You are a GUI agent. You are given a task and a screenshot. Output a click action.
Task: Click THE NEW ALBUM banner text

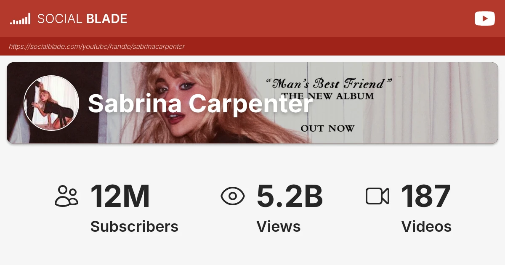tap(328, 96)
